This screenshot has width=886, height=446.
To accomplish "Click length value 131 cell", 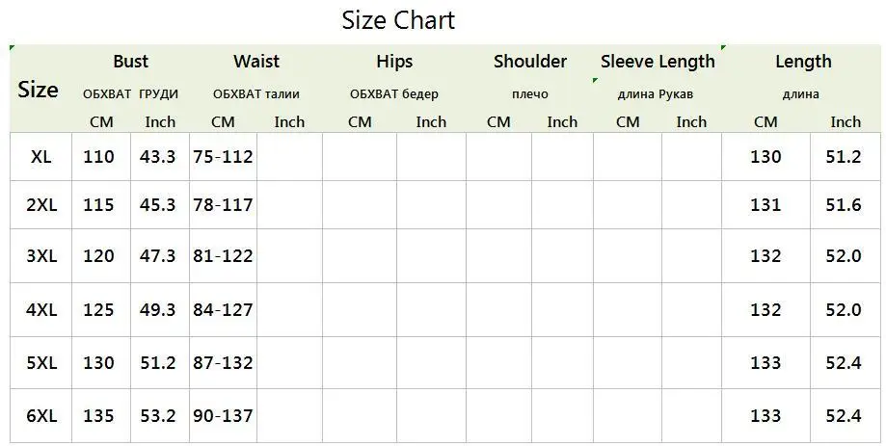I will tap(765, 205).
